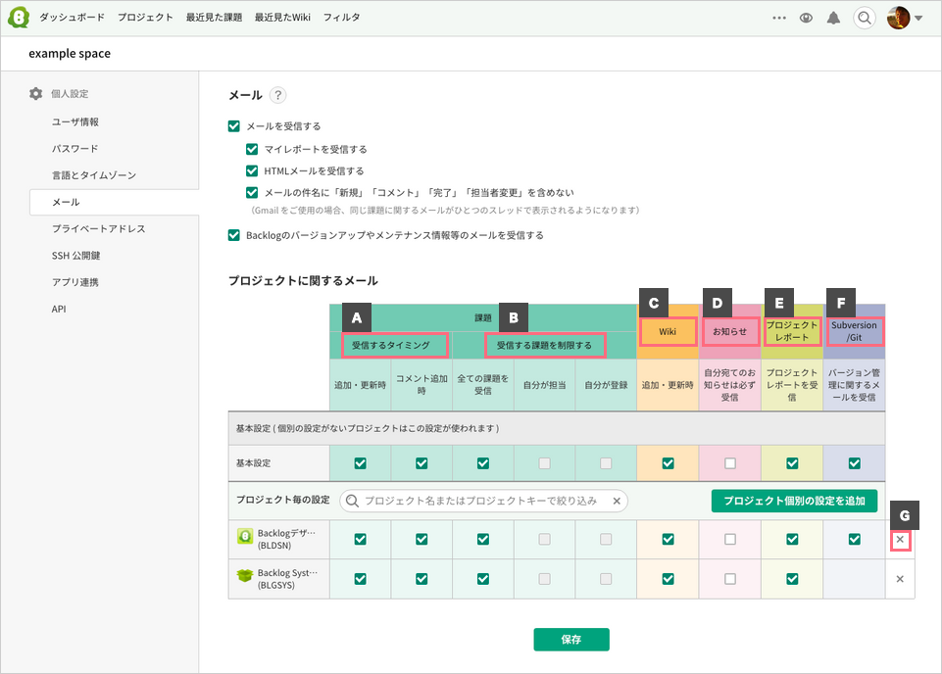Go to 言語とタイムゾーン settings
This screenshot has height=674, width=942.
click(x=94, y=175)
